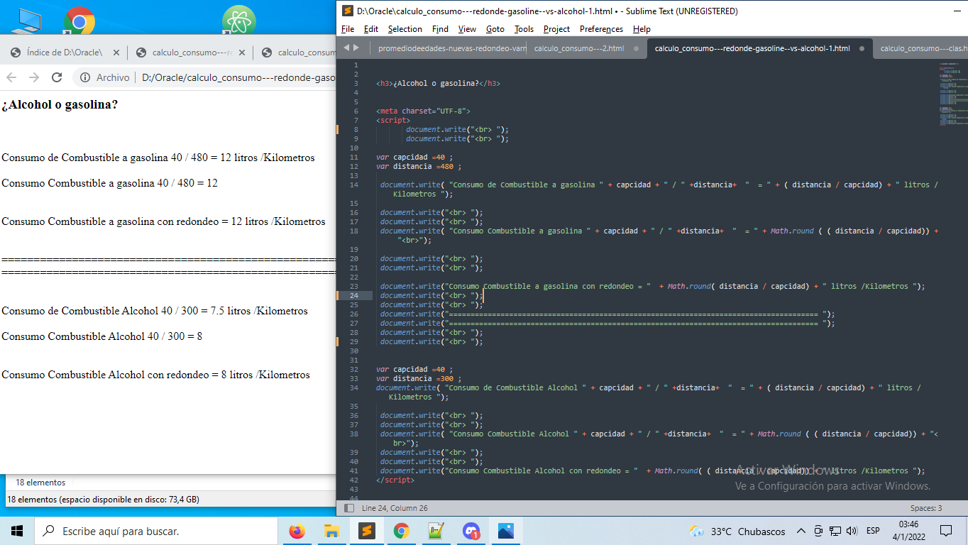The width and height of the screenshot is (968, 545).
Task: Select the third Chrome tab 'calculo_consum'
Action: click(x=297, y=53)
